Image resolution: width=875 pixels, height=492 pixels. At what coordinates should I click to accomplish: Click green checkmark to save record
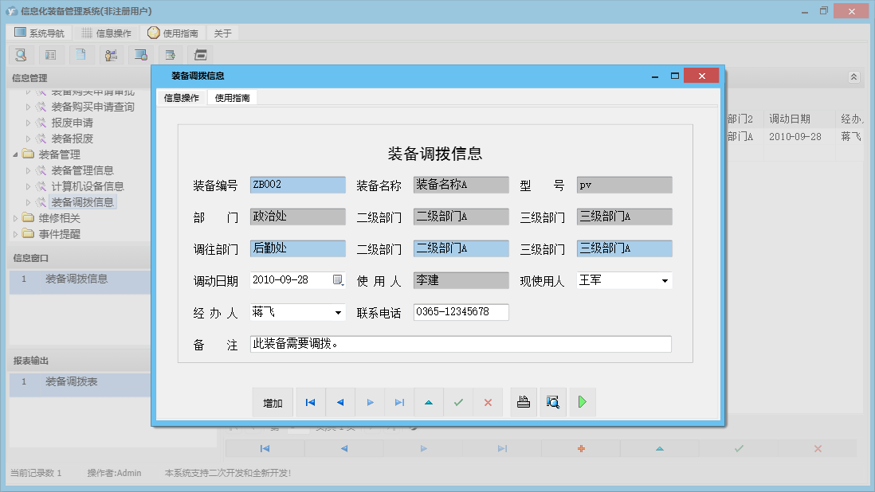coord(458,403)
